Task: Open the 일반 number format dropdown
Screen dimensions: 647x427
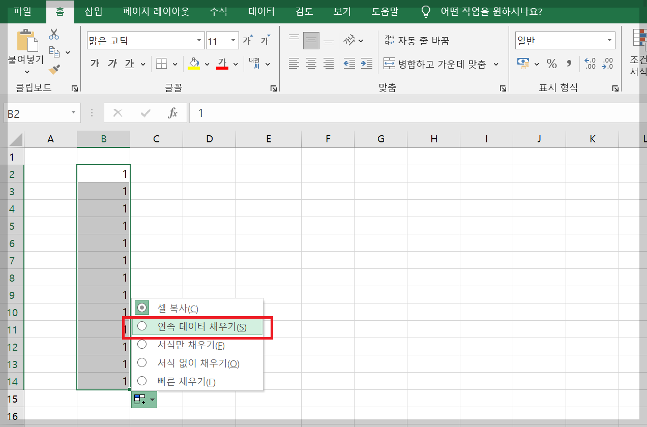Action: (609, 40)
